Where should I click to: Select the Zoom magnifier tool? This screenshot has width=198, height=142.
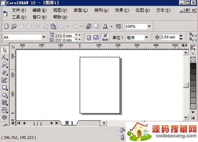(5, 65)
